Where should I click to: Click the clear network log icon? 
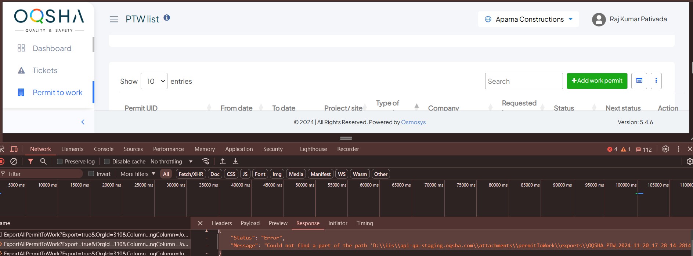pyautogui.click(x=14, y=161)
